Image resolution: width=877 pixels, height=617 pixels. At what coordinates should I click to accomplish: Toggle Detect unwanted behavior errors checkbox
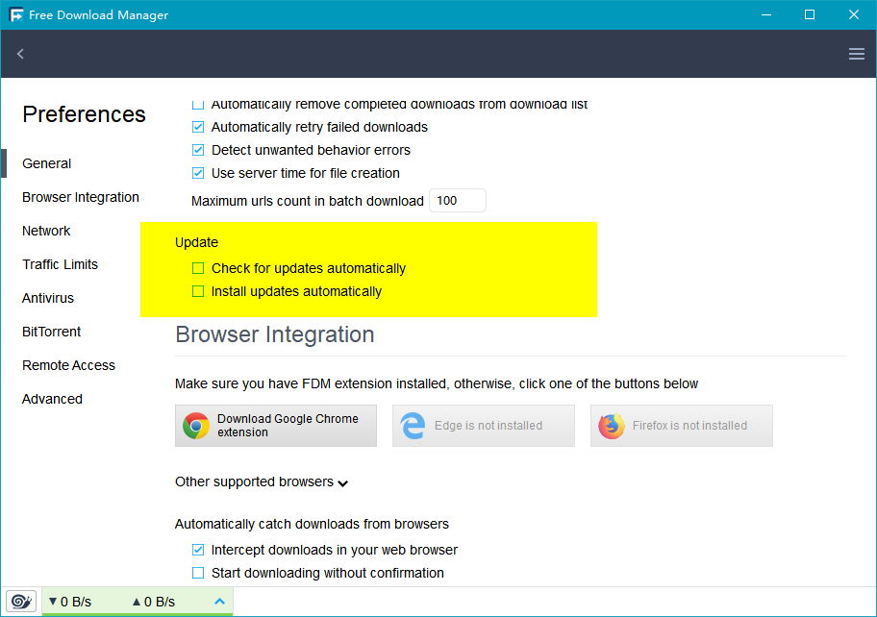click(198, 150)
